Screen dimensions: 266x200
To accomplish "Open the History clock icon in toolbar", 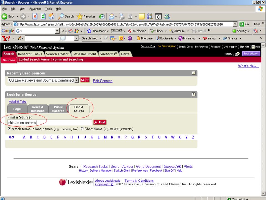I will tap(102, 16).
